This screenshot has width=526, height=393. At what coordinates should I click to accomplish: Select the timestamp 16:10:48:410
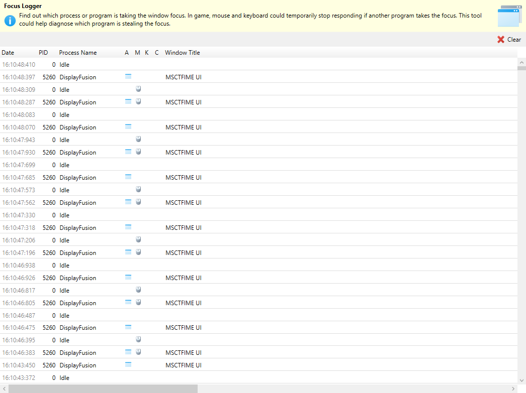point(19,65)
